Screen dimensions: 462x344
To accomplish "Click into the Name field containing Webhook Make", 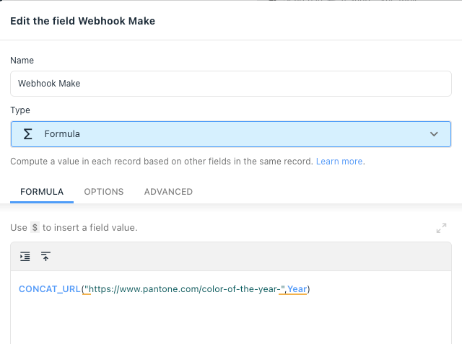I will pos(231,84).
